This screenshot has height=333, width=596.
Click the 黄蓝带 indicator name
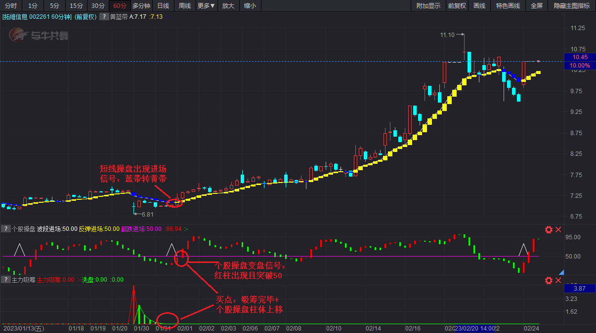click(x=119, y=16)
